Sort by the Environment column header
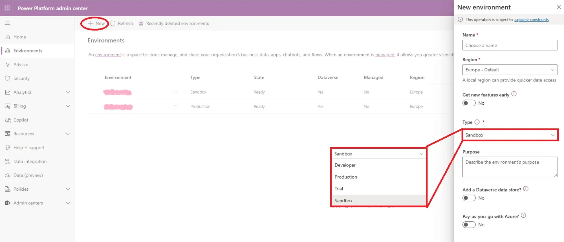Image resolution: width=564 pixels, height=242 pixels. (118, 78)
